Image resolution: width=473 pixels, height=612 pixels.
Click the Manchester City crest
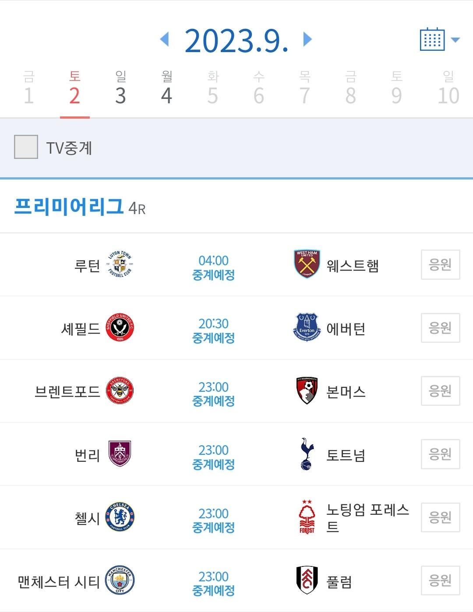pyautogui.click(x=120, y=581)
